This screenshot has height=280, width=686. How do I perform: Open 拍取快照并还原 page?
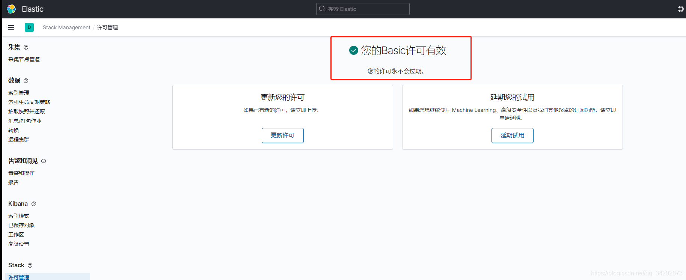click(27, 111)
